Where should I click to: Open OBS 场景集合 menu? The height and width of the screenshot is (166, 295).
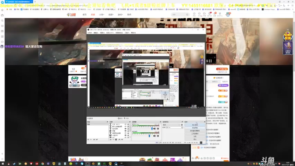click(x=119, y=33)
